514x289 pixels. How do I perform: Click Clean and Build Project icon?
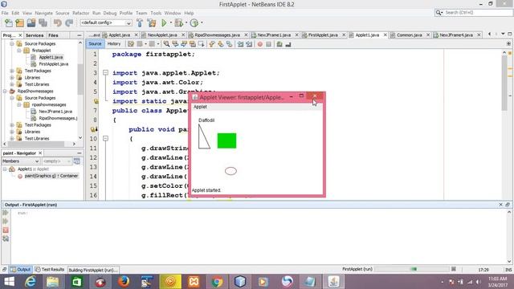click(152, 23)
